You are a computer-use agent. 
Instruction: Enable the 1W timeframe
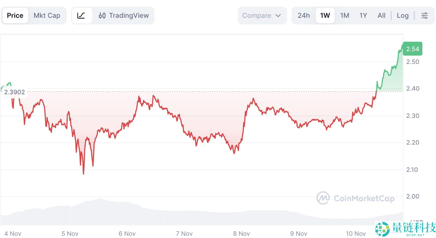[x=325, y=16]
